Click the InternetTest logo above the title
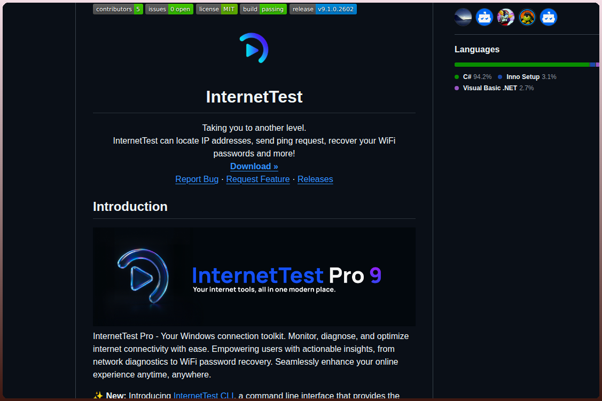 click(x=254, y=48)
